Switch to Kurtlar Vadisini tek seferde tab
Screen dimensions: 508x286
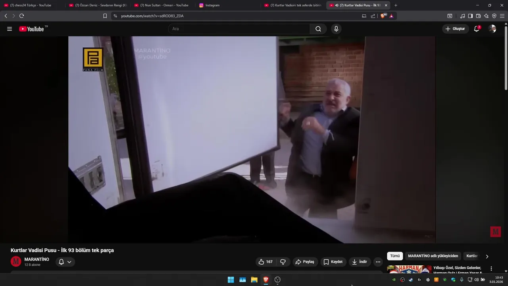pyautogui.click(x=293, y=5)
